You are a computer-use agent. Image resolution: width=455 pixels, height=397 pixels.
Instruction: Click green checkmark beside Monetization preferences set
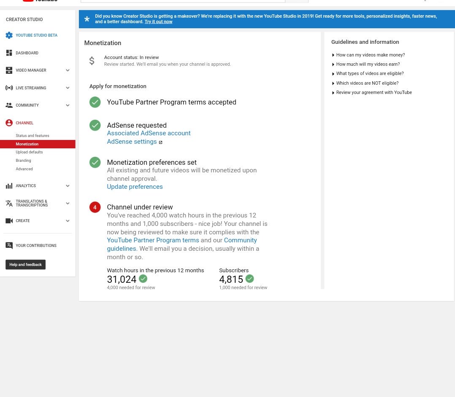point(95,162)
